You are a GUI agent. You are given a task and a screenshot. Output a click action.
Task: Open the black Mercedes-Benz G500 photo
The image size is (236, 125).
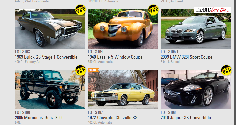click(x=50, y=90)
